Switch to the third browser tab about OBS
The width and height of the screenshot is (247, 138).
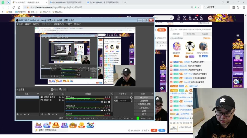point(103,2)
